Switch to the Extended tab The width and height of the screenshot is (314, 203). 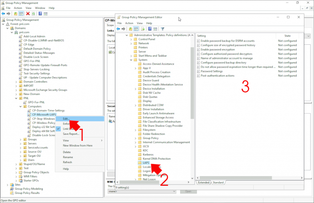(x=204, y=182)
